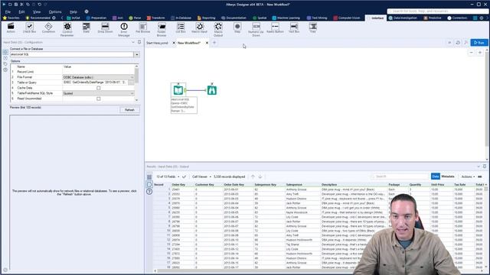Click the Refresh preview button
This screenshot has height=275, width=490.
tap(129, 110)
